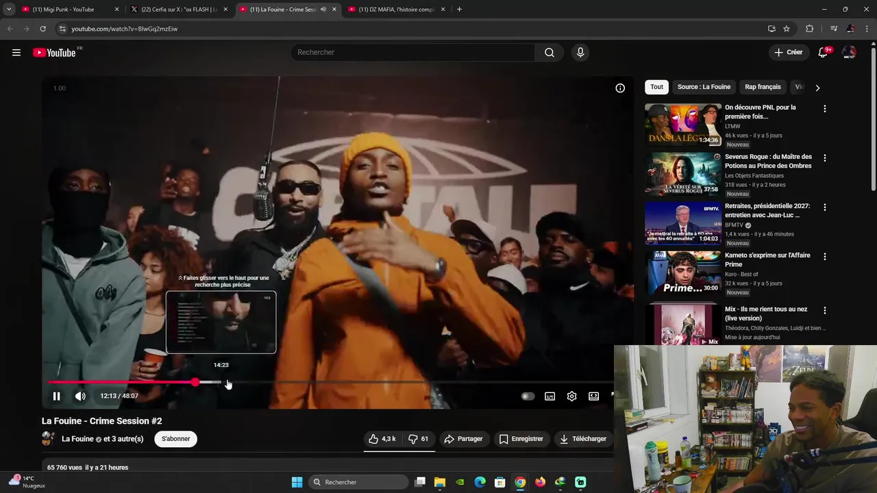Seek the video progress bar to 14:23
877x493 pixels.
pos(221,382)
